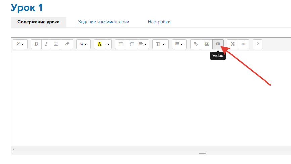Expand the text color options arrow

108,44
